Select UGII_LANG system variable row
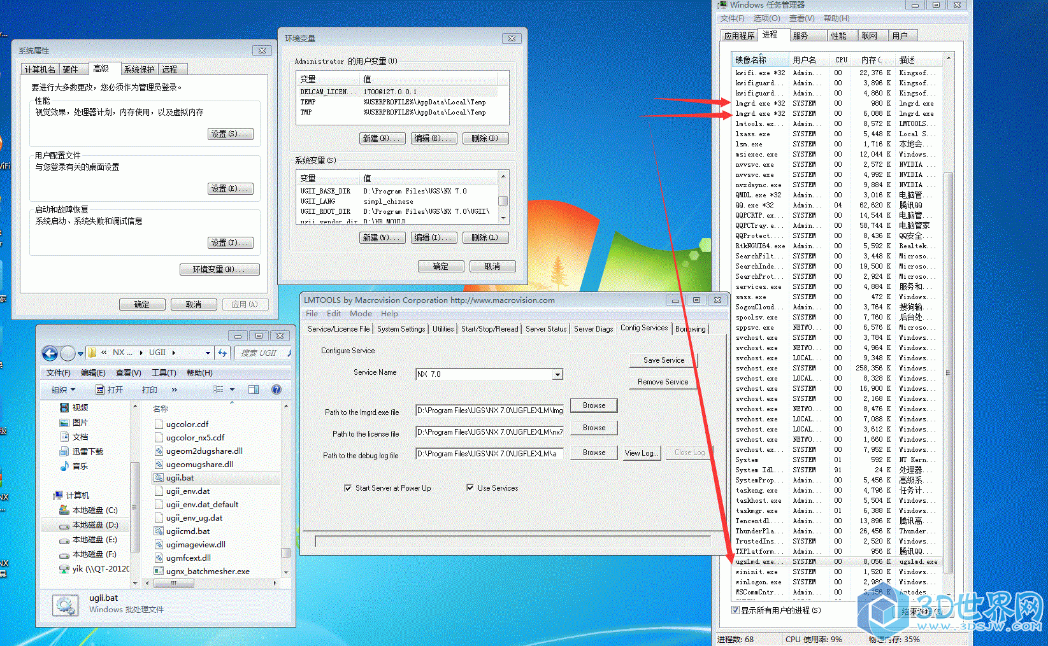 tap(397, 201)
